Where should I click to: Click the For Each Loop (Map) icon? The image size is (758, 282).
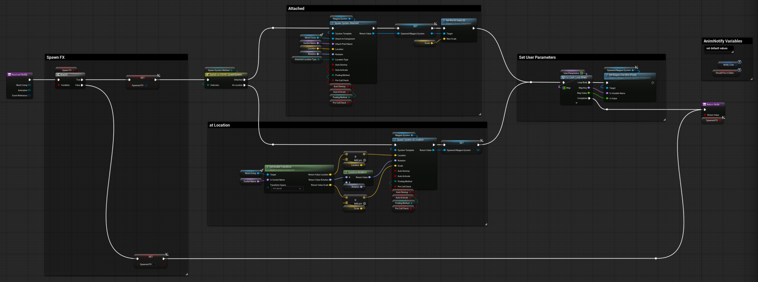pyautogui.click(x=563, y=77)
